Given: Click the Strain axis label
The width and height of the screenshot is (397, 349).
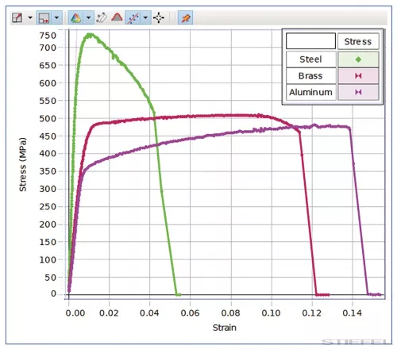Looking at the screenshot, I should click(225, 328).
